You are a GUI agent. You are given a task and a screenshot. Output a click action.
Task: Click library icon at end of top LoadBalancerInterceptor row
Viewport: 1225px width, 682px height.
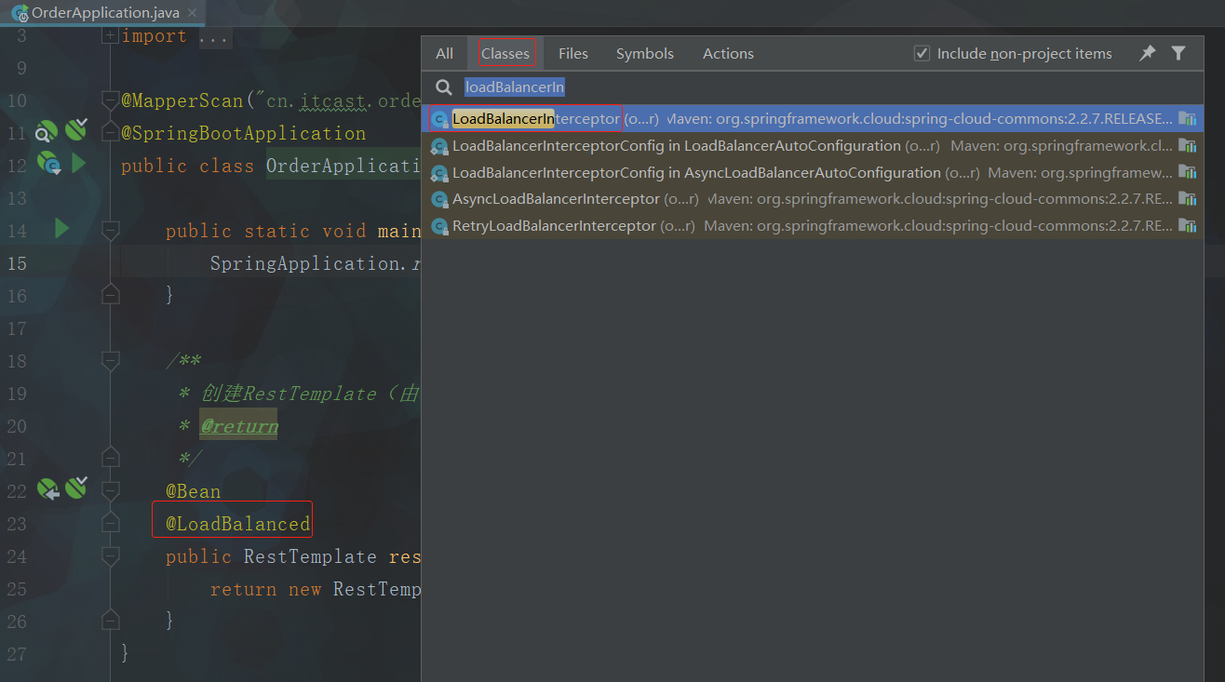[1187, 119]
